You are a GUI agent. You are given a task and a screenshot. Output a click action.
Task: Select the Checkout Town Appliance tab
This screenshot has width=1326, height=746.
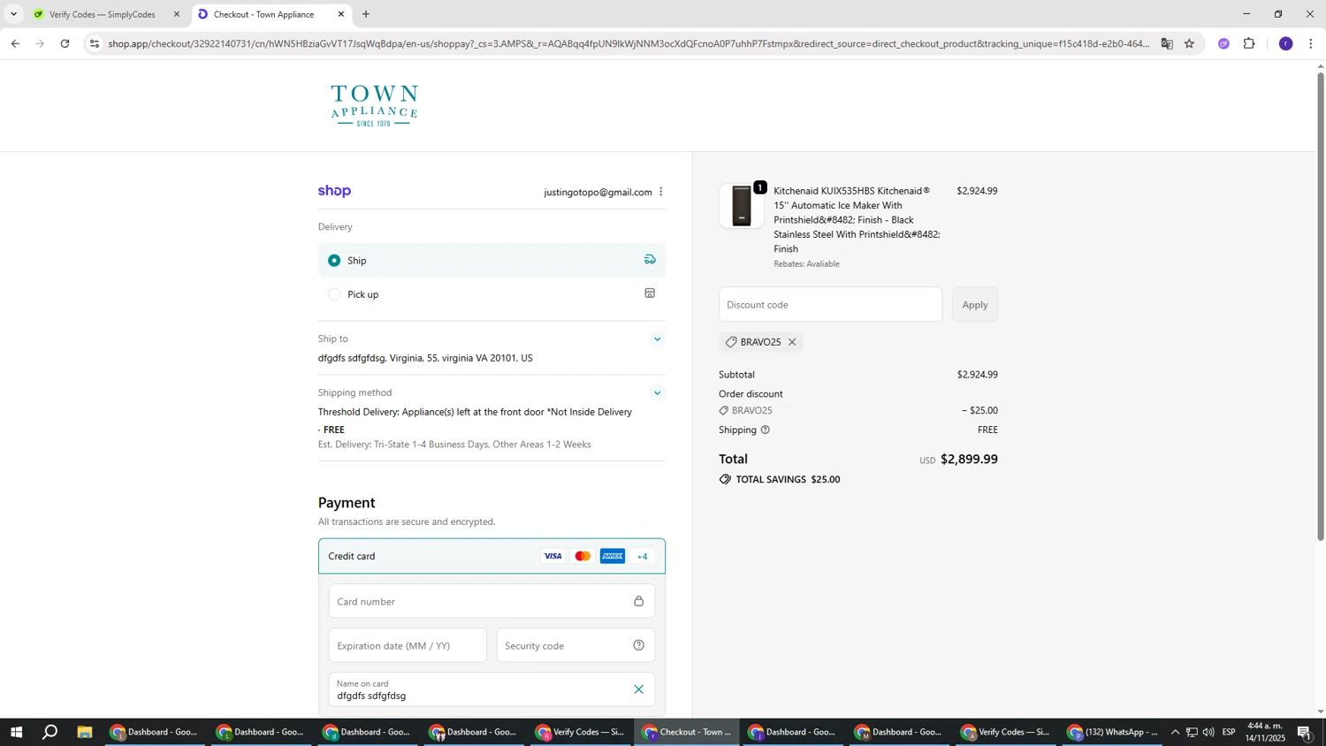[263, 14]
